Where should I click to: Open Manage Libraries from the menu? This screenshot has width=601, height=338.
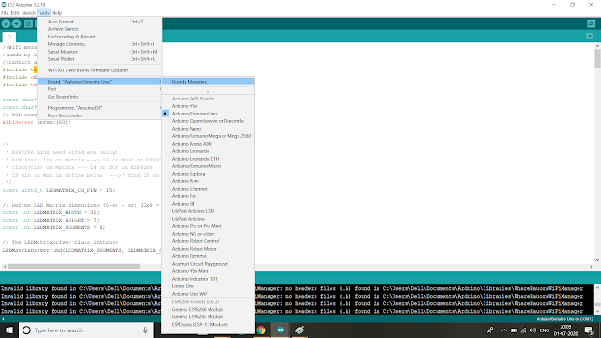pos(100,44)
